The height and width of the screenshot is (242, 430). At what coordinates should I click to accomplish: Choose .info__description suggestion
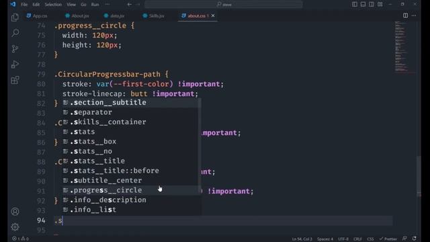[x=130, y=200]
